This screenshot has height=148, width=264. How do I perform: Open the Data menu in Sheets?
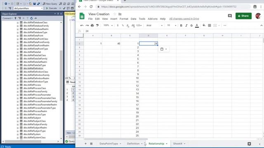tap(133, 19)
